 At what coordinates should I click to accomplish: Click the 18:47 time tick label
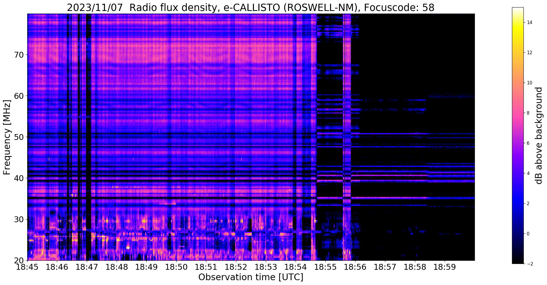[87, 267]
